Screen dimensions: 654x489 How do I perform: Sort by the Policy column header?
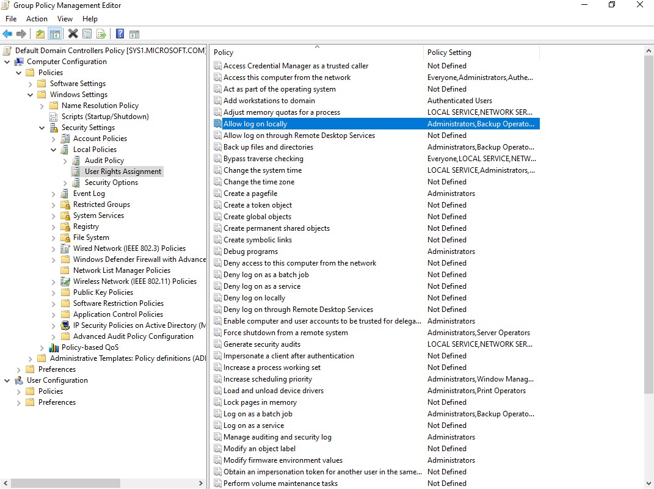[316, 52]
